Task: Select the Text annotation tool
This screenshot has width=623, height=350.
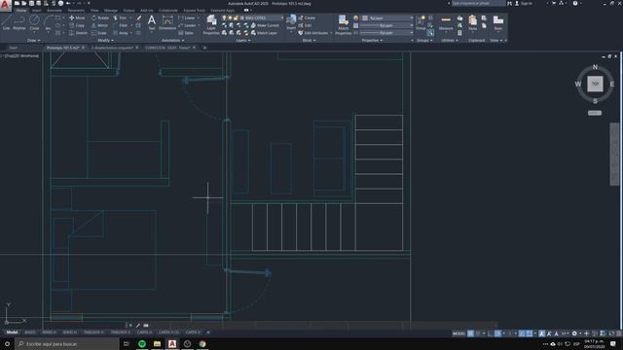Action: click(x=152, y=22)
